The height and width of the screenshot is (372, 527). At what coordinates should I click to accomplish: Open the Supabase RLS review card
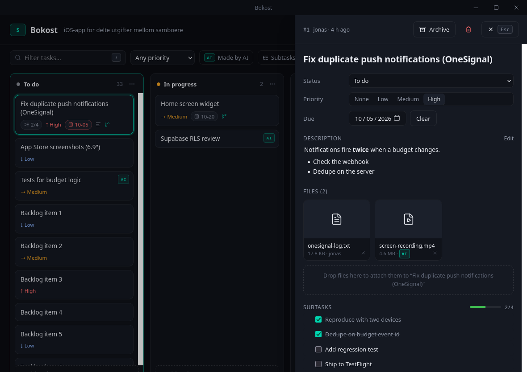click(217, 139)
